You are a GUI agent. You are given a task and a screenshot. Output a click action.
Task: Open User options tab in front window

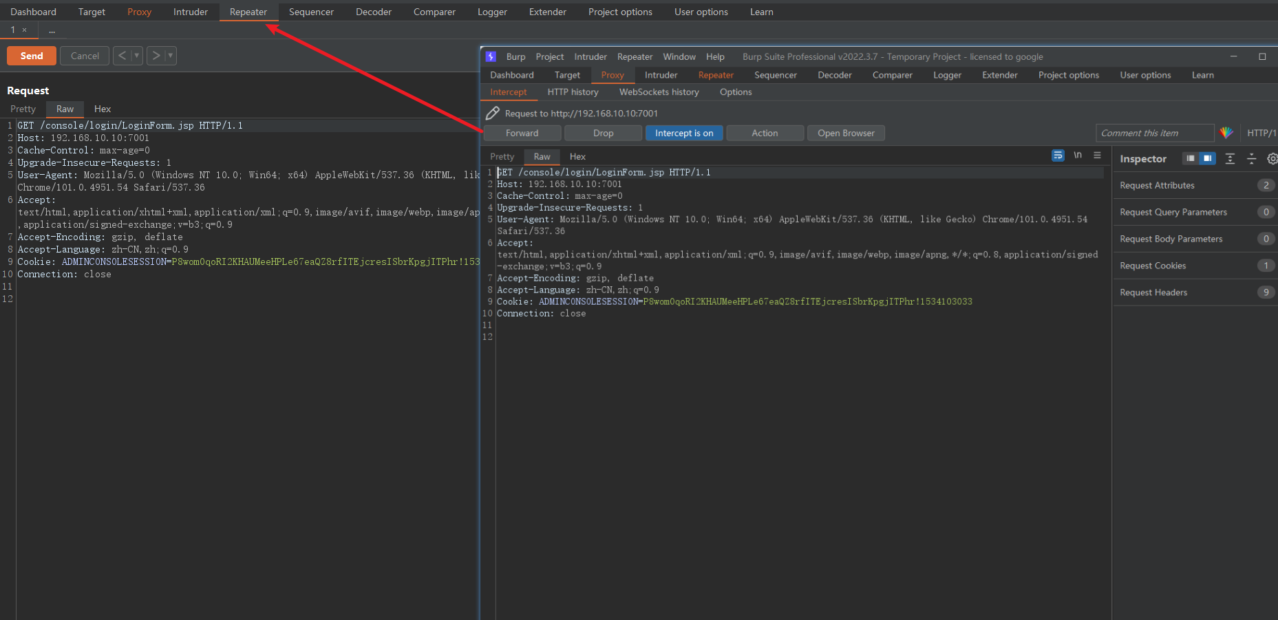pos(1145,75)
